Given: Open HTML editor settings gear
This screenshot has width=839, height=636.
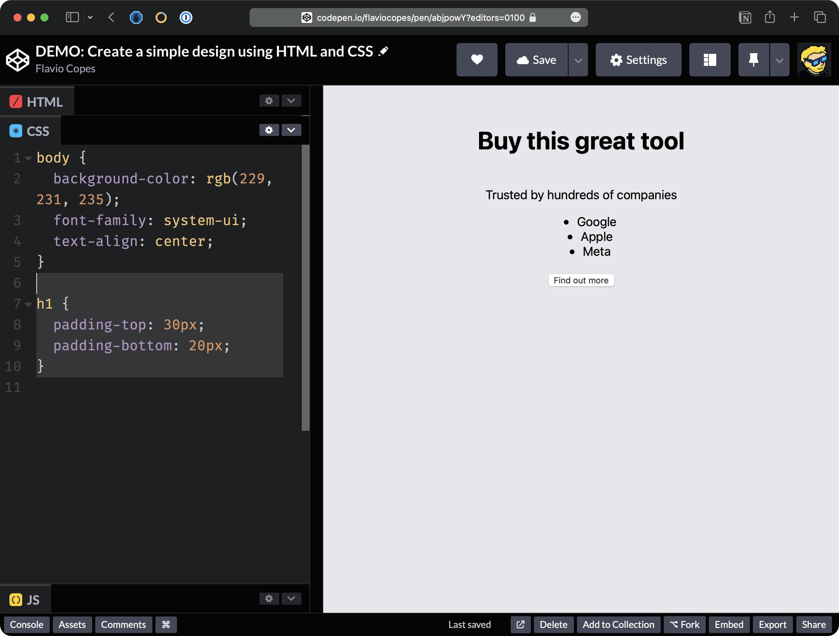Looking at the screenshot, I should (x=269, y=101).
